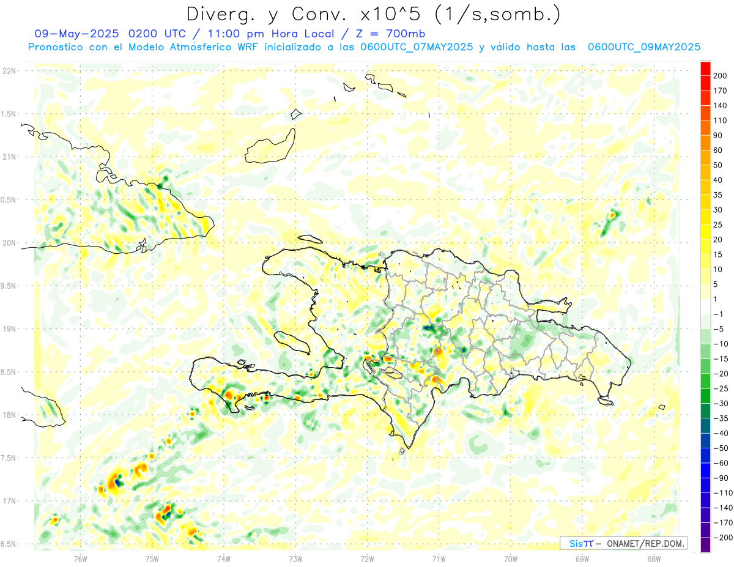
Task: Click the positive '25' color scale label
Action: (719, 224)
